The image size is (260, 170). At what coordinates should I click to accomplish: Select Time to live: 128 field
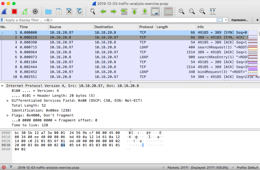(30, 125)
